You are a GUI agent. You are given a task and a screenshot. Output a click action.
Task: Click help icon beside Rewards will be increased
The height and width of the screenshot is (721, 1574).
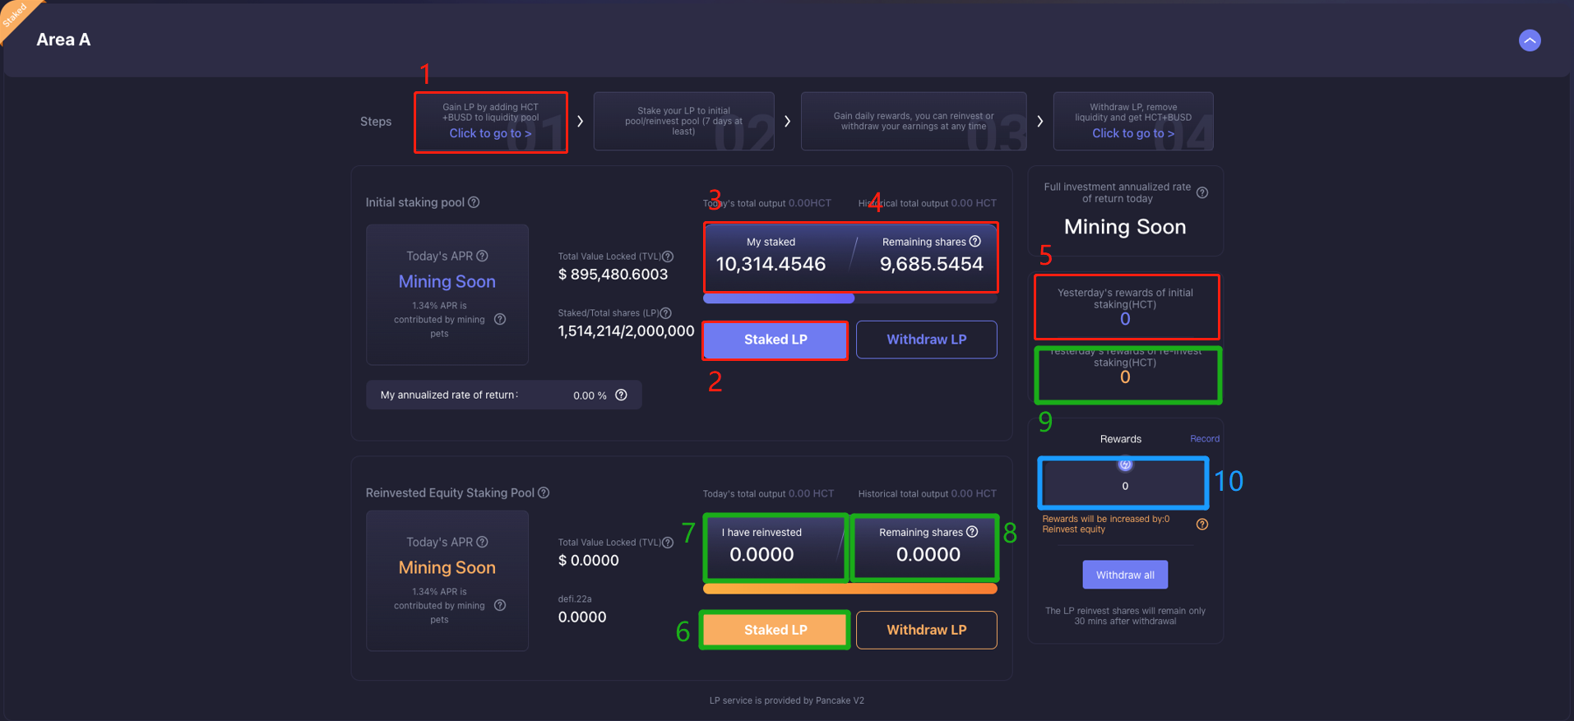(x=1201, y=525)
